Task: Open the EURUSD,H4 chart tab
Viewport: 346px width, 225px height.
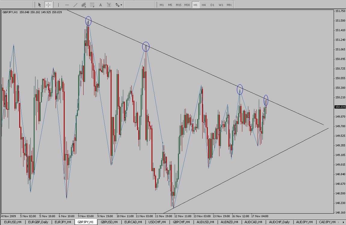Action: click(x=12, y=222)
